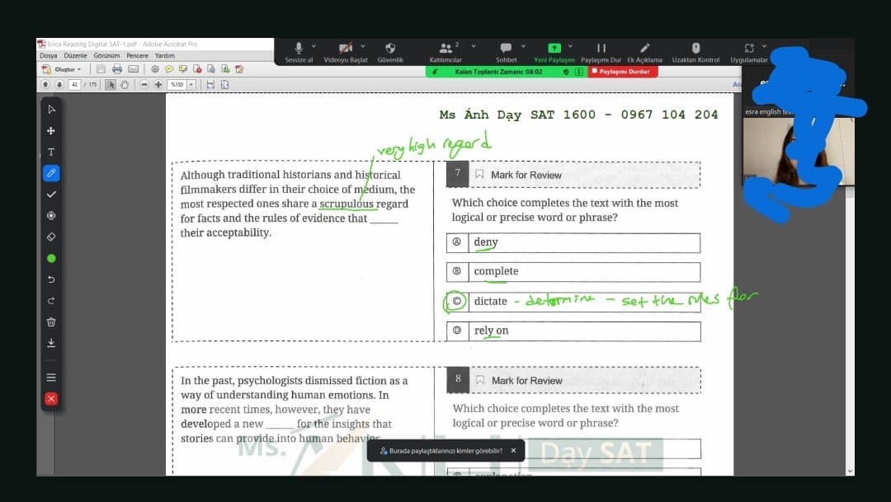Screen dimensions: 891x502
Task: Start video with Videoyu Başlat
Action: (346, 52)
